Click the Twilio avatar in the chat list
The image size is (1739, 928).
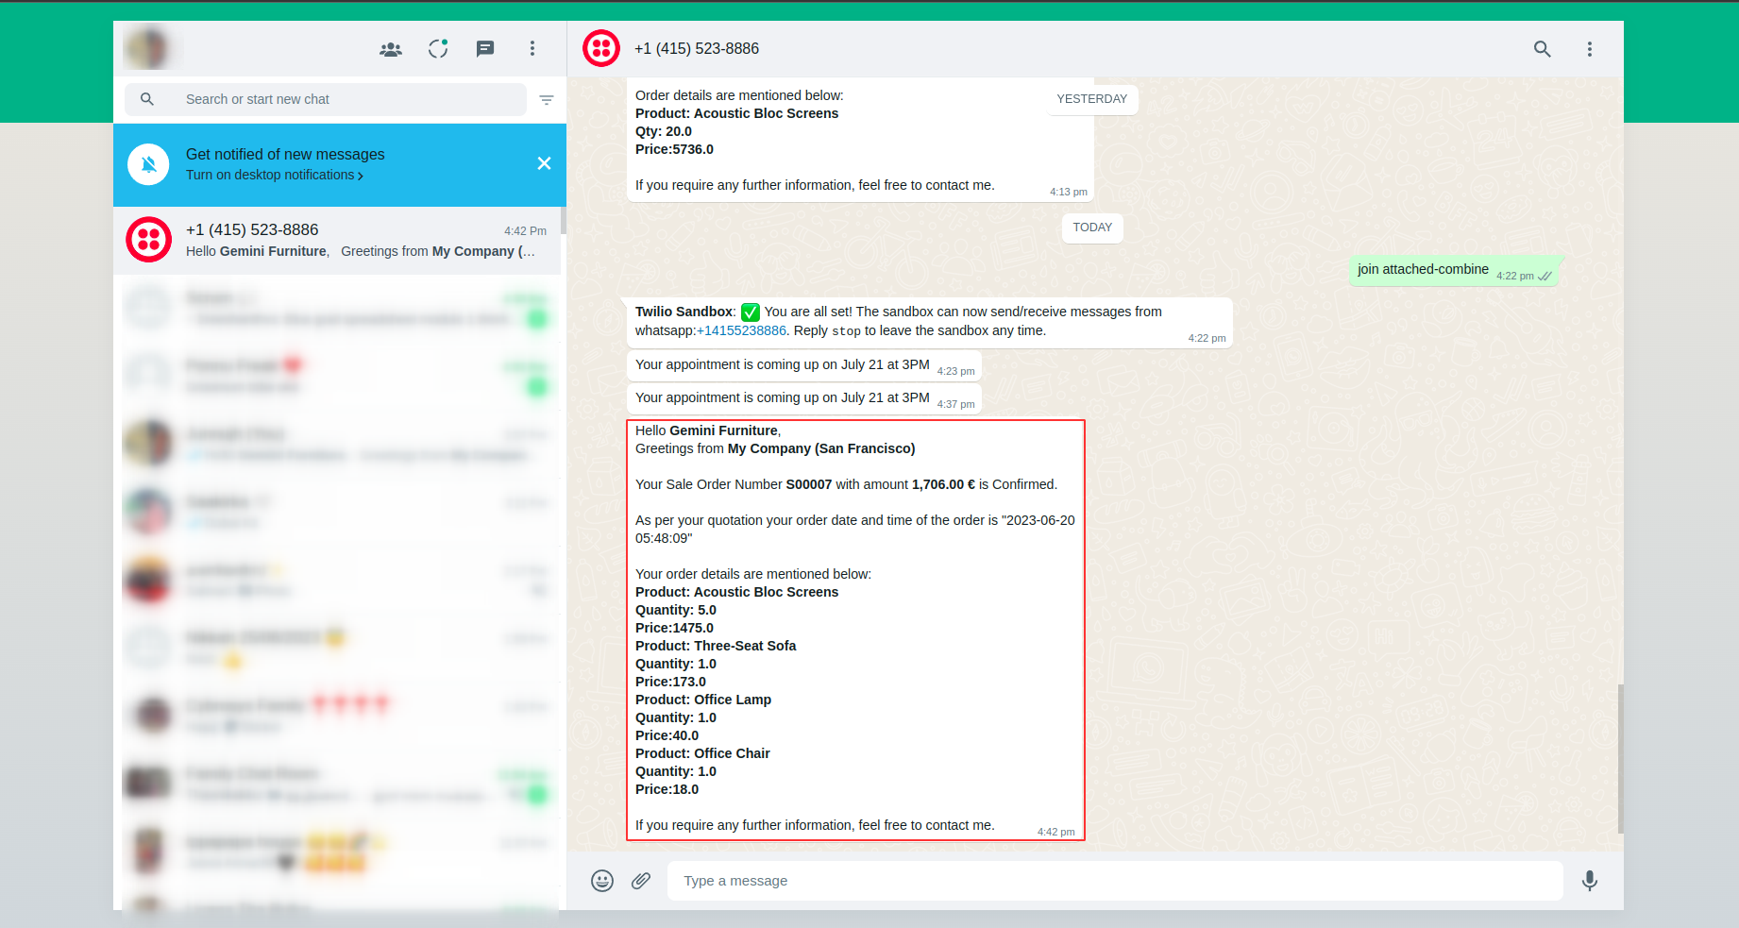[x=149, y=240]
